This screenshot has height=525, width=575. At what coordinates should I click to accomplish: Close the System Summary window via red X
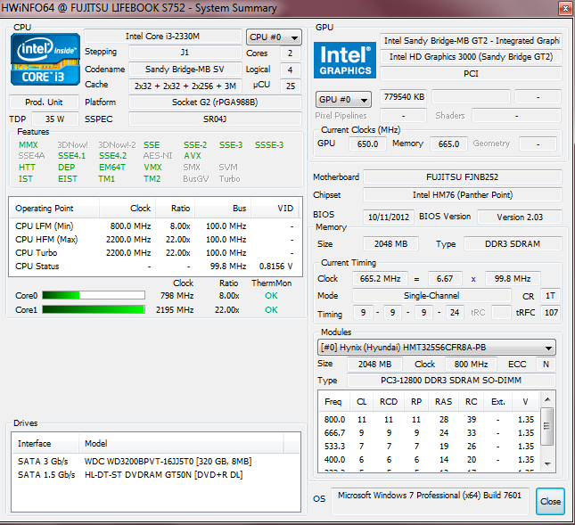click(x=565, y=8)
